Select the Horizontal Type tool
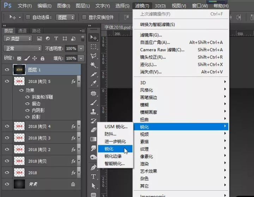Image resolution: width=254 pixels, height=197 pixels. coord(93,176)
